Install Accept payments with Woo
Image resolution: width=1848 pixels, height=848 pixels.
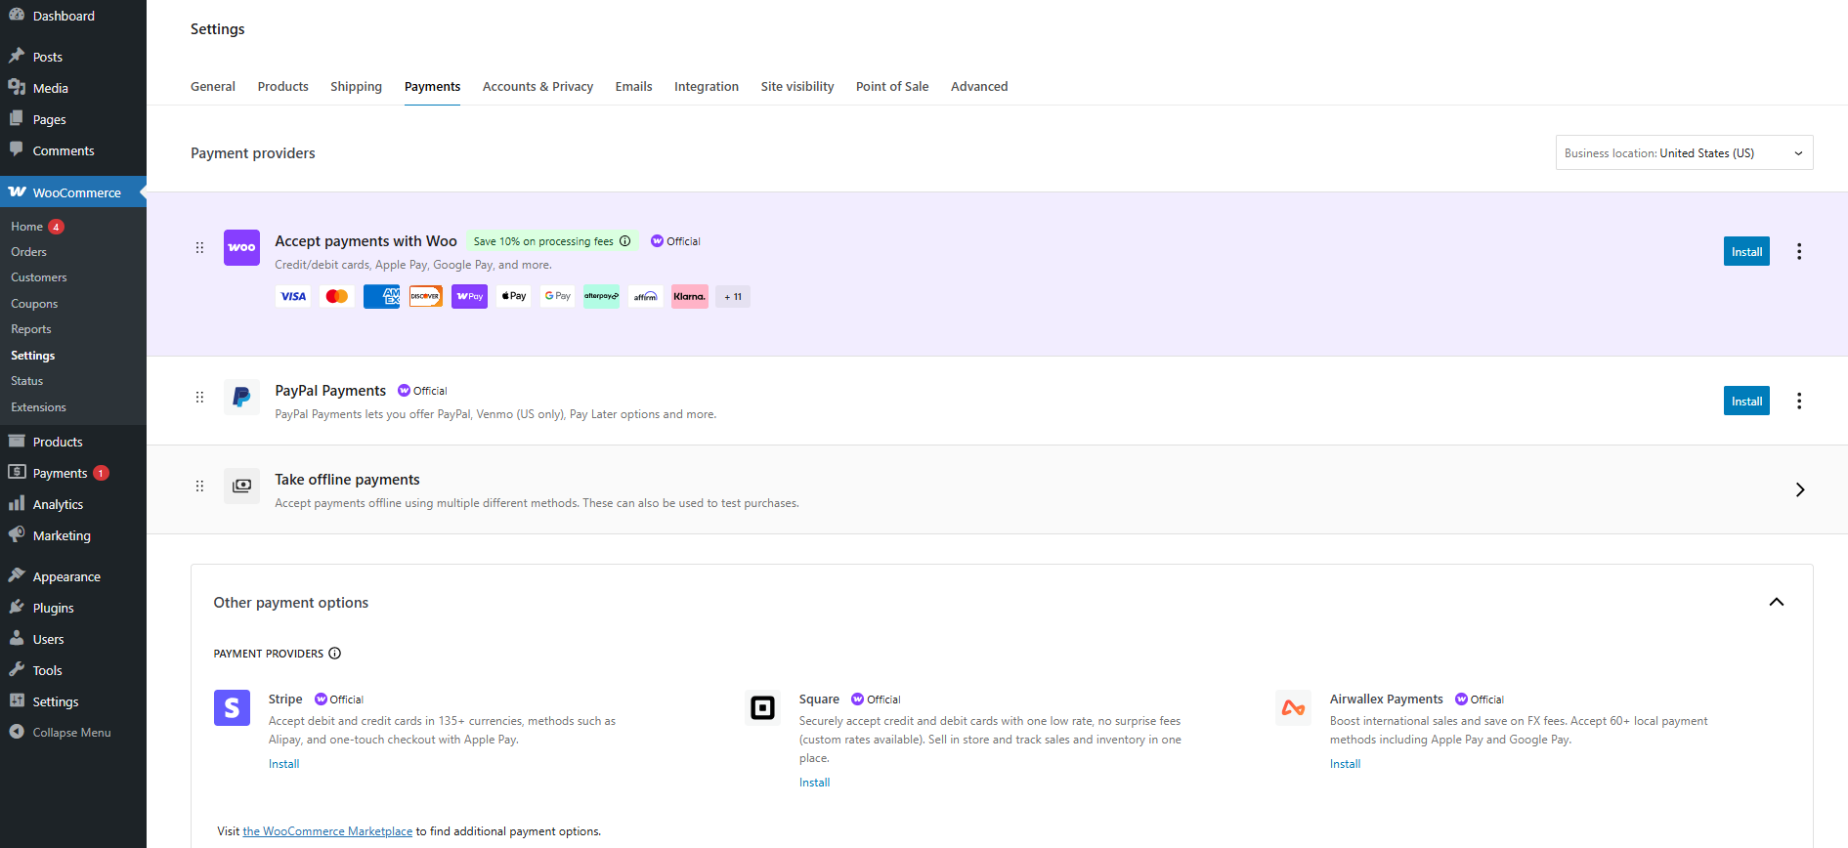(x=1746, y=251)
